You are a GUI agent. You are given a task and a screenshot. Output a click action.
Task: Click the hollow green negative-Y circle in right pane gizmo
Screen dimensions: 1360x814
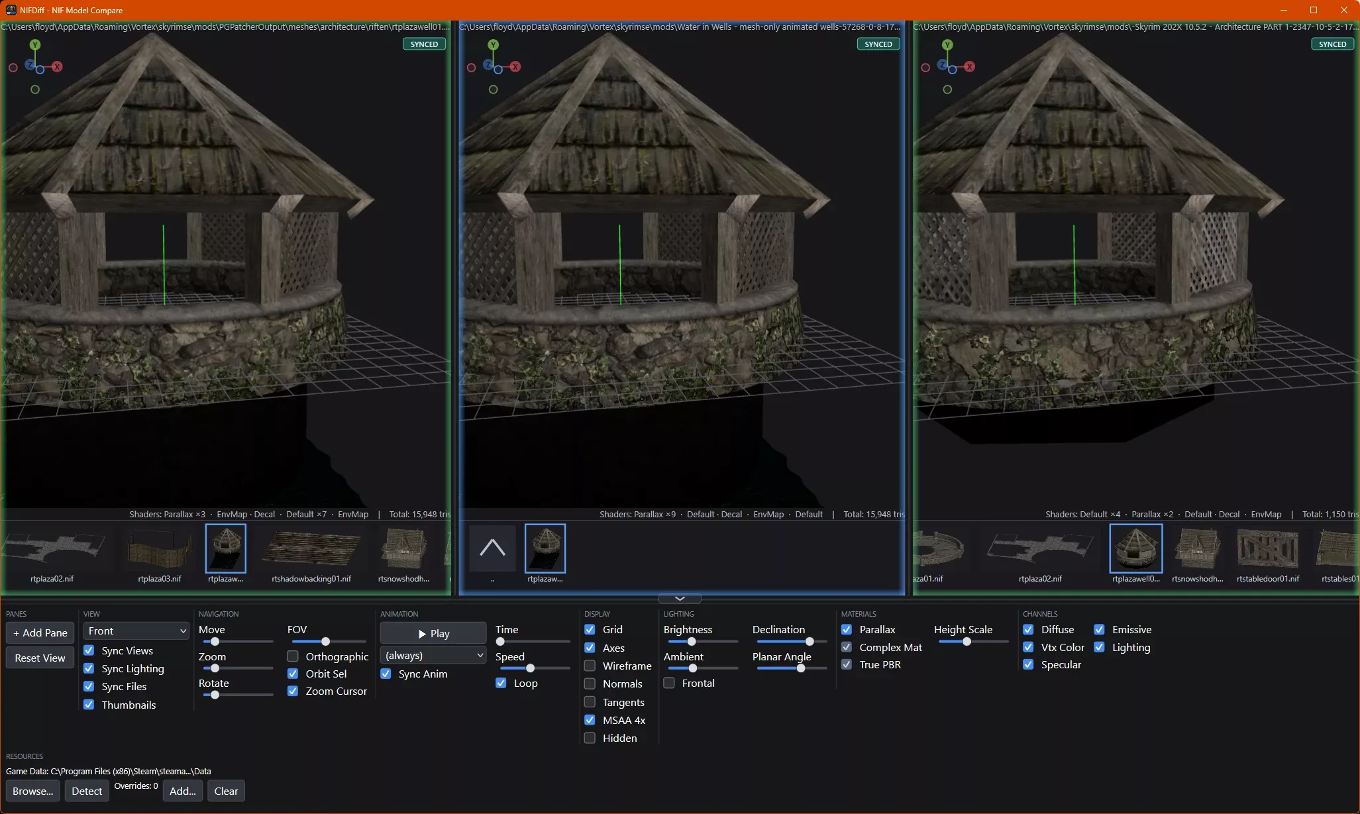(x=947, y=89)
